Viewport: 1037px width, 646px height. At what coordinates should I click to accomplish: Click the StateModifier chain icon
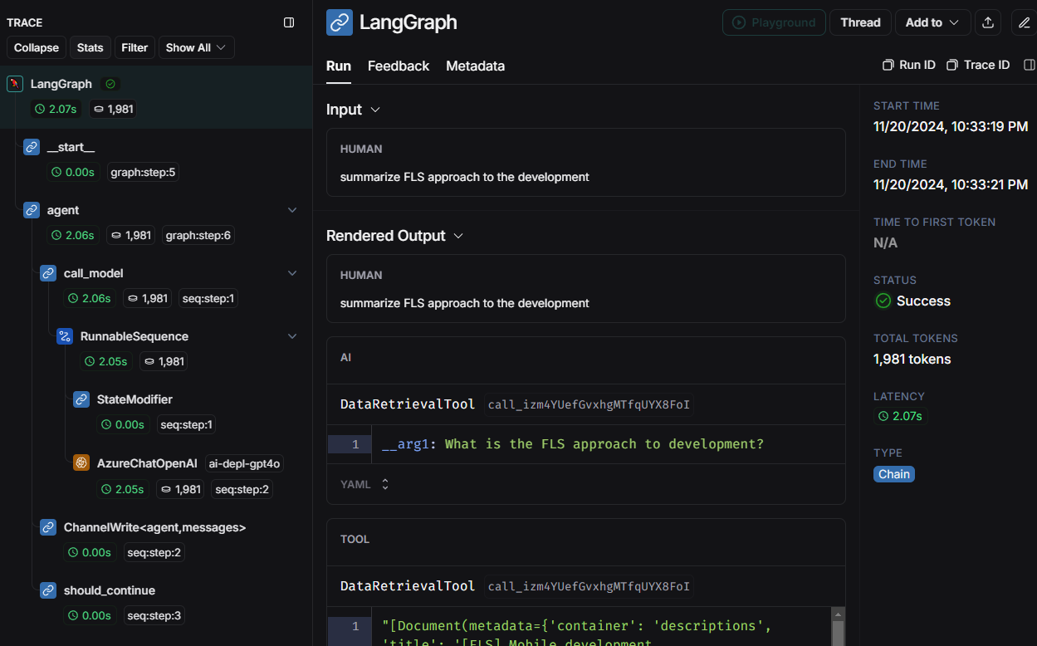click(x=81, y=399)
